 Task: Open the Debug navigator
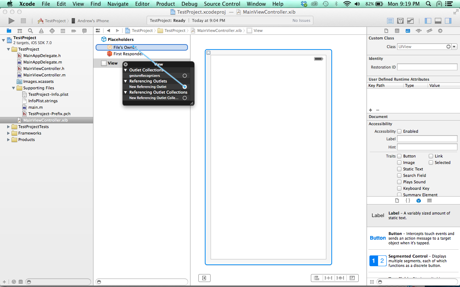click(x=63, y=31)
